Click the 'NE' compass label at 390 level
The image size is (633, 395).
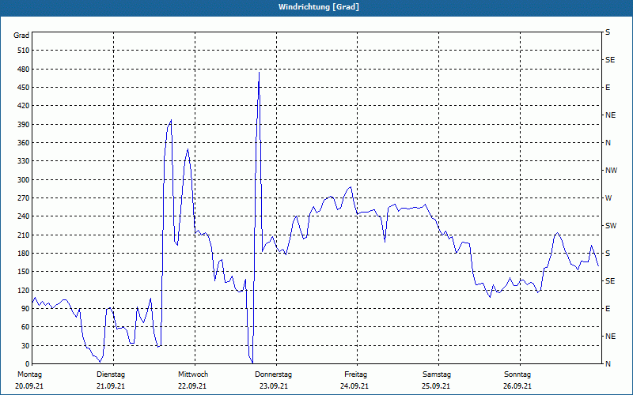pyautogui.click(x=610, y=115)
